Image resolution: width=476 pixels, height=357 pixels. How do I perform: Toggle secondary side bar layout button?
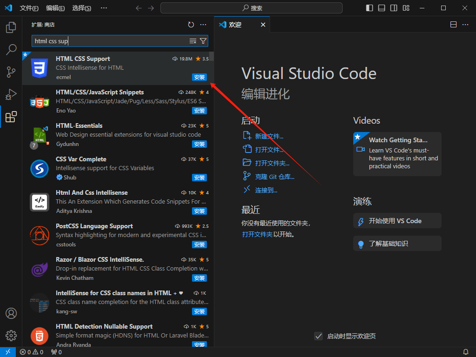coord(394,8)
